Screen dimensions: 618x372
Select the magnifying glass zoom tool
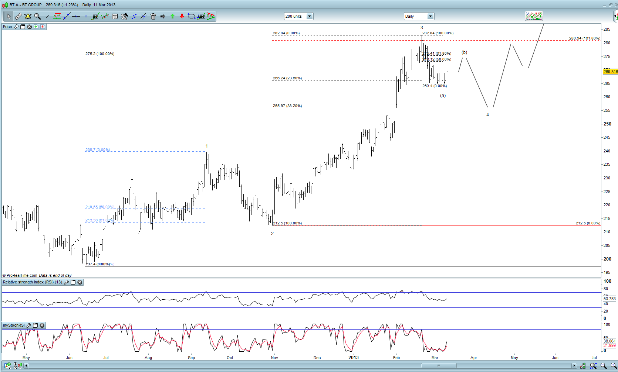[x=37, y=16]
